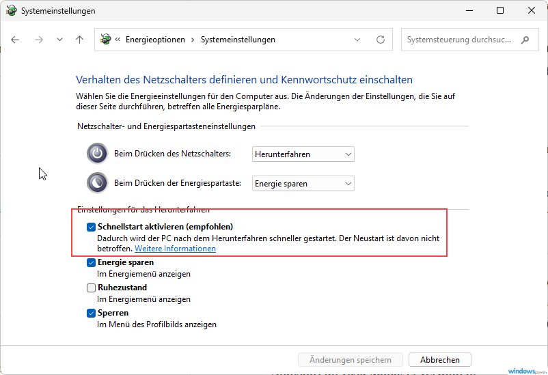Click the search magnifier icon
This screenshot has height=375, width=548.
click(x=525, y=40)
